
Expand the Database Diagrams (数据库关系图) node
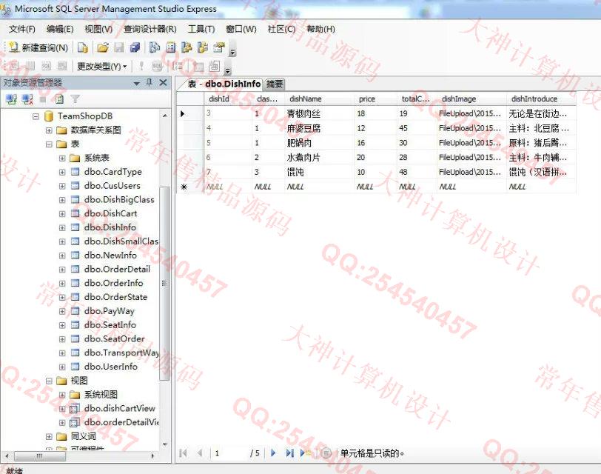pos(49,130)
